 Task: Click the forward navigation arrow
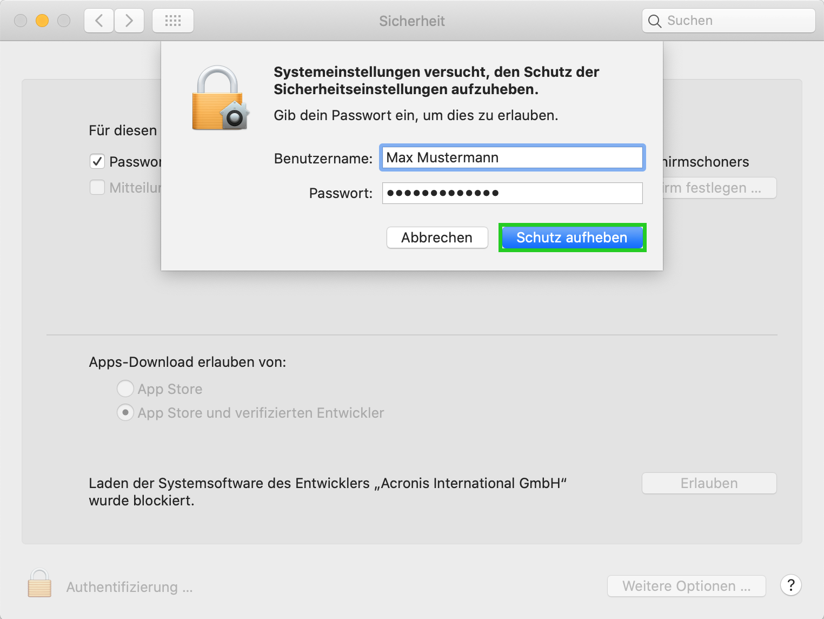[x=129, y=20]
